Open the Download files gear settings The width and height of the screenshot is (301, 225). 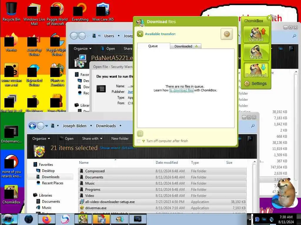pyautogui.click(x=227, y=34)
